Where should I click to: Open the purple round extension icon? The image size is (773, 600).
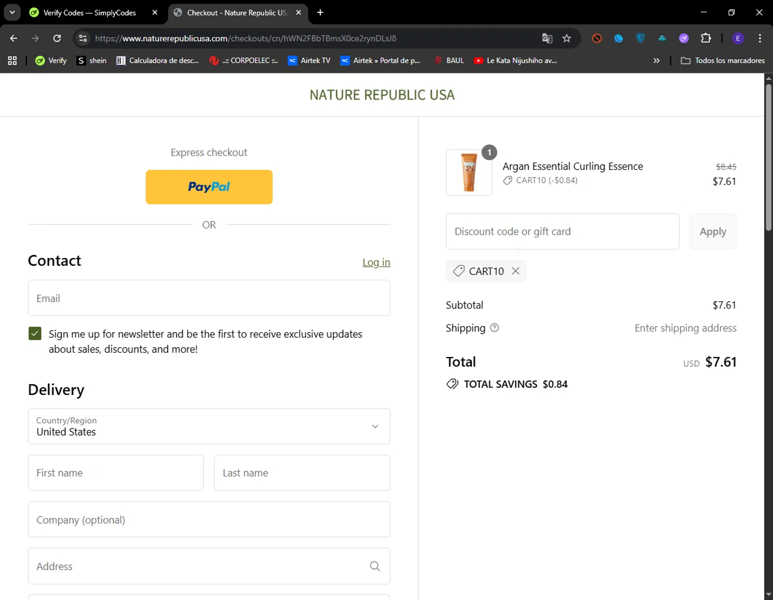point(684,38)
